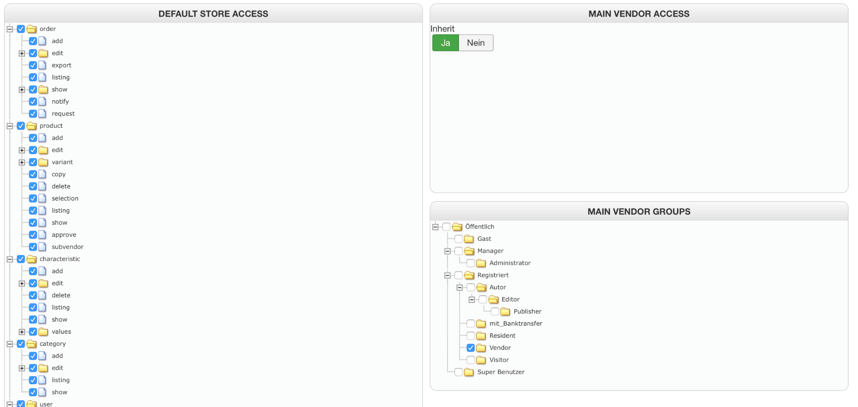Click the Ja inherit button
Screen dimensions: 858x407
pos(446,43)
